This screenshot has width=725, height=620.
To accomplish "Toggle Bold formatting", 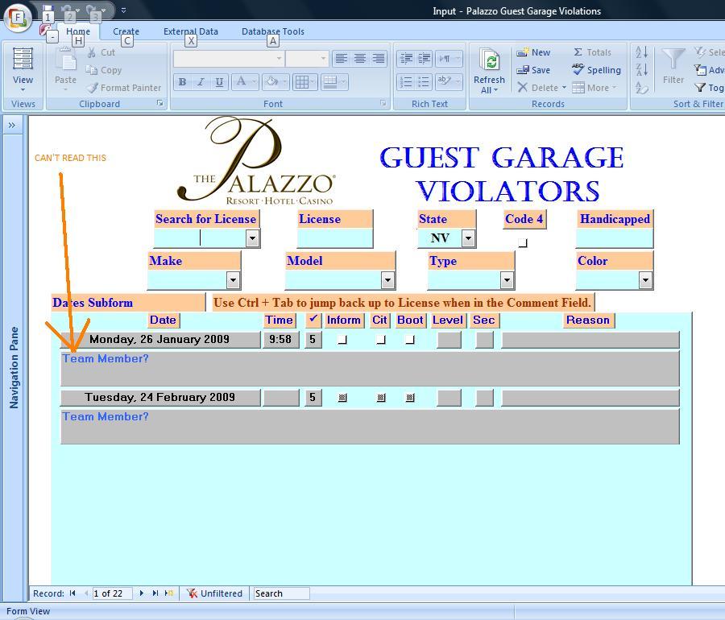I will pos(183,82).
